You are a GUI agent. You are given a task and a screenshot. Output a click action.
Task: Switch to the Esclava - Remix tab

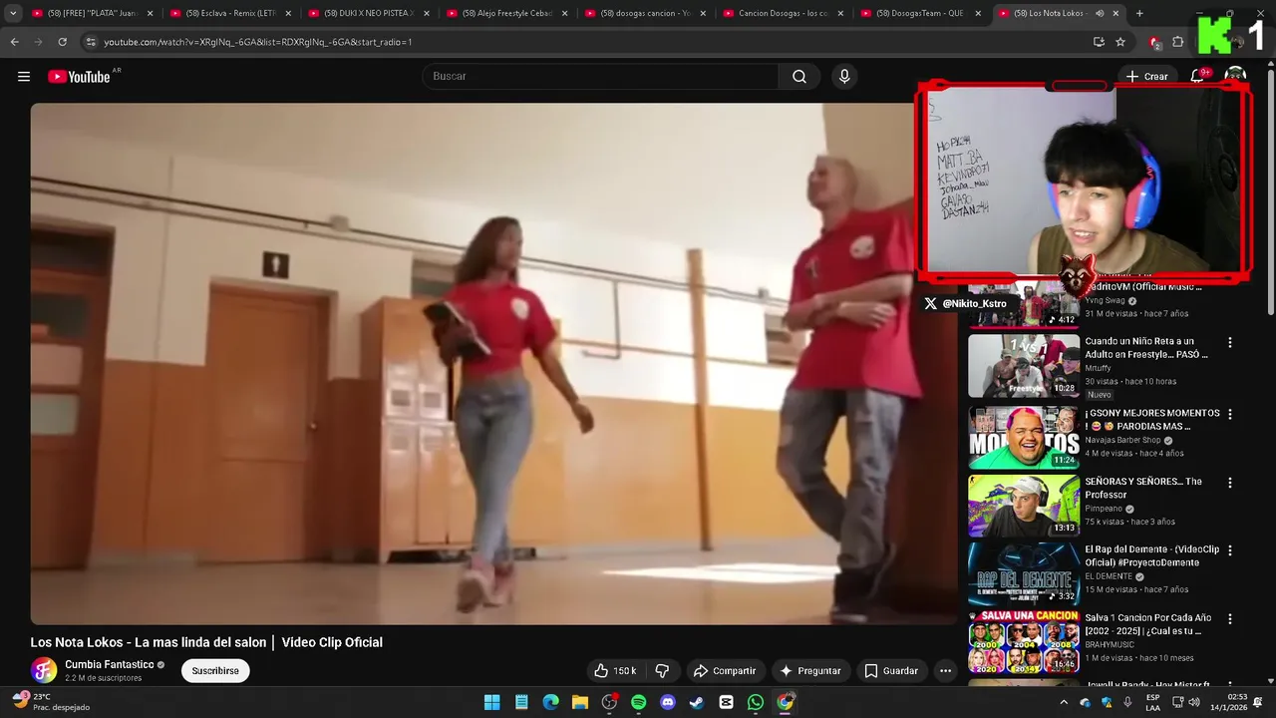pos(230,14)
